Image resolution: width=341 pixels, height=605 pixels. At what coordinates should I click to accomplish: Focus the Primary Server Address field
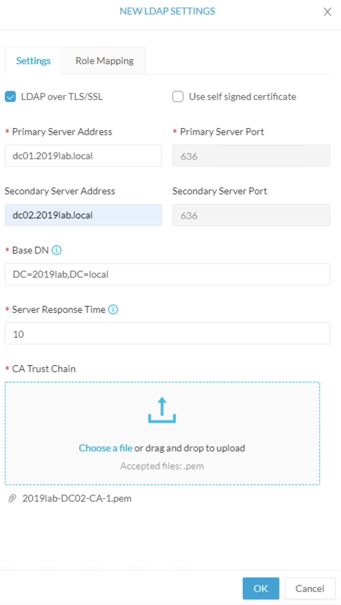(x=83, y=156)
